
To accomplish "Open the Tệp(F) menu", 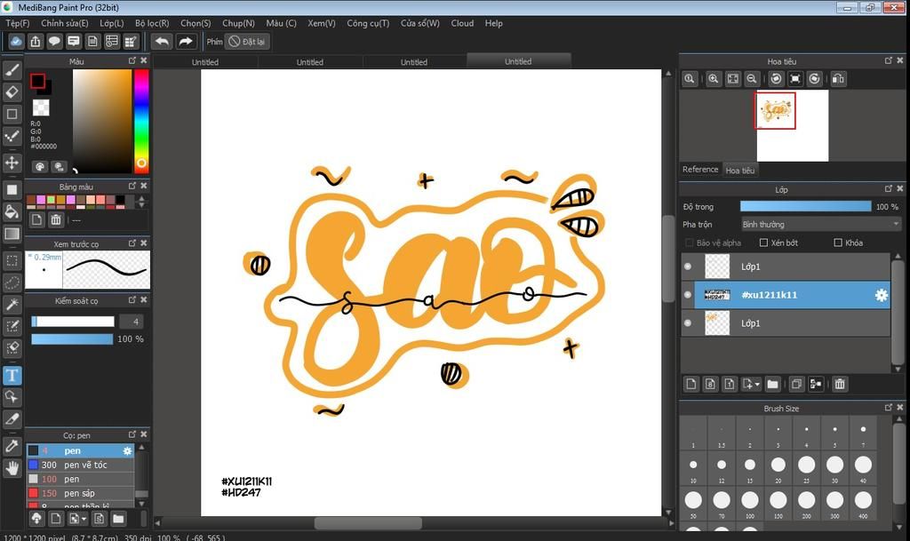I will click(x=18, y=23).
